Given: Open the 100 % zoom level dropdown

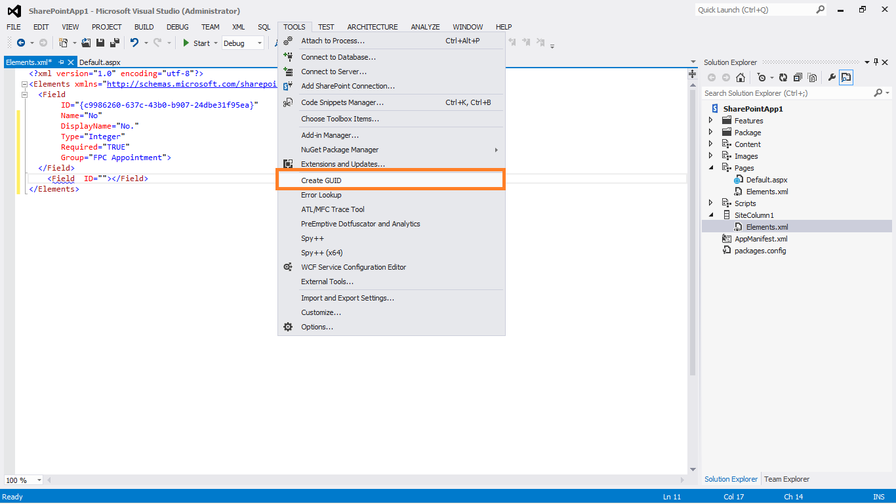Looking at the screenshot, I should click(39, 480).
